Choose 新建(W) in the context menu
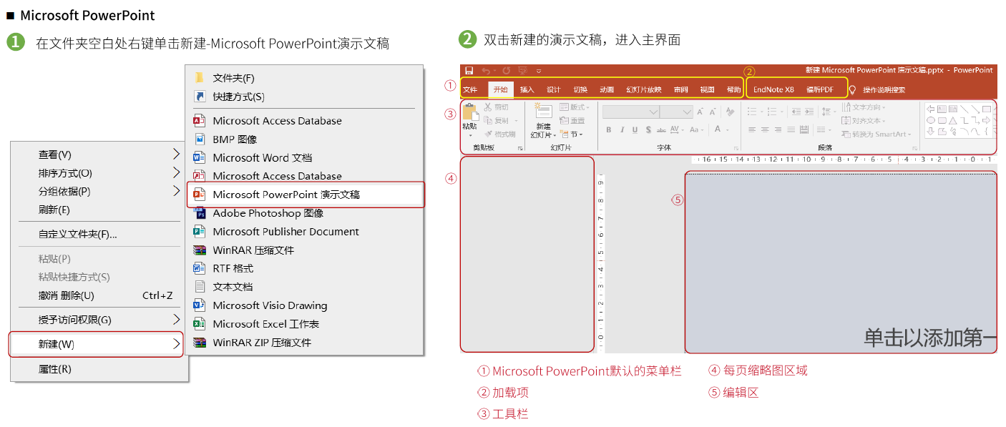Viewport: 1006px width, 427px height. coord(96,344)
